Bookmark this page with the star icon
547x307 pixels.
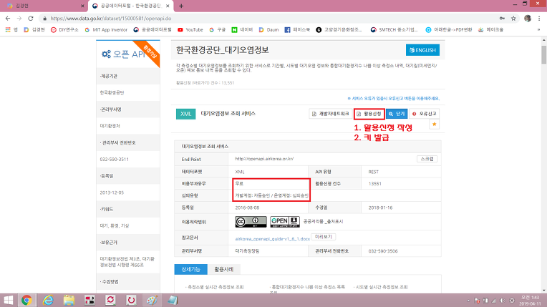513,19
